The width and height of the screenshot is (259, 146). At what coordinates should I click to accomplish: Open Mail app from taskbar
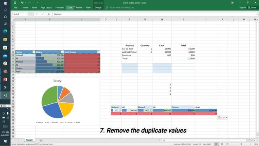[5, 56]
